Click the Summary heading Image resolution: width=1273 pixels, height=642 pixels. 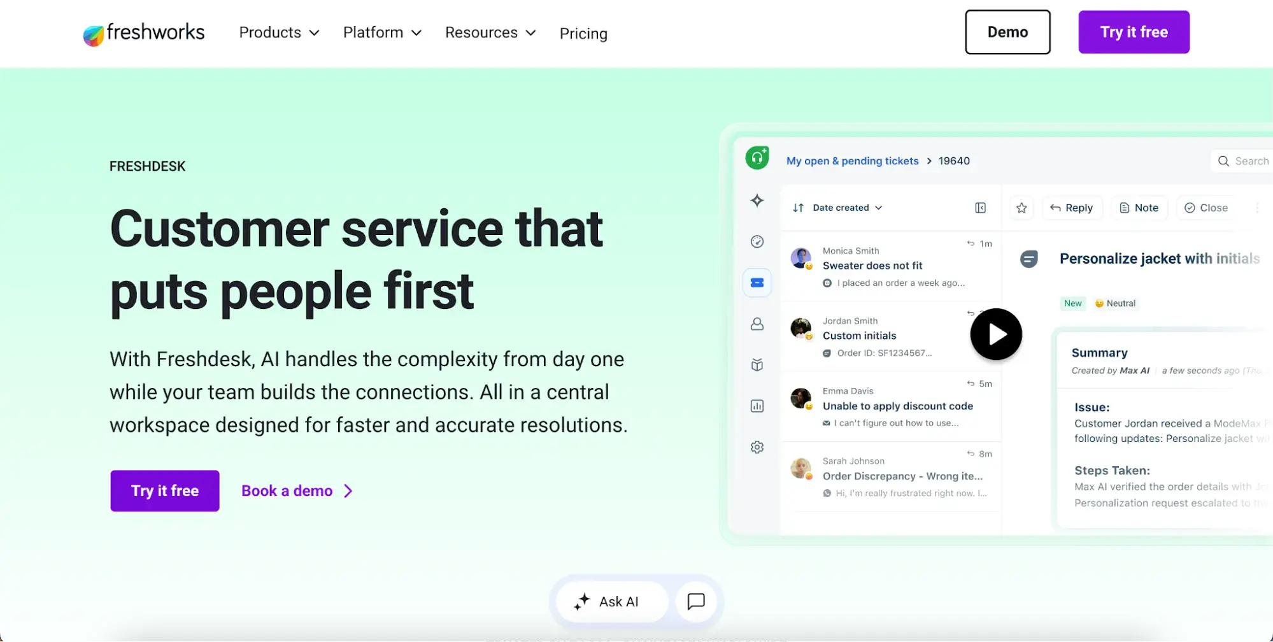(1099, 353)
